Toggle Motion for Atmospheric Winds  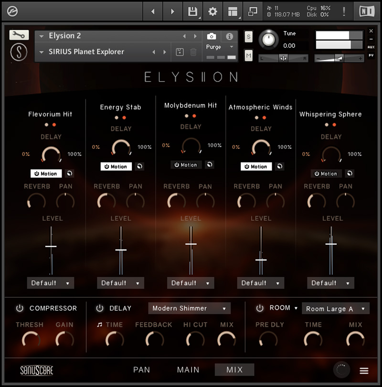pos(256,167)
